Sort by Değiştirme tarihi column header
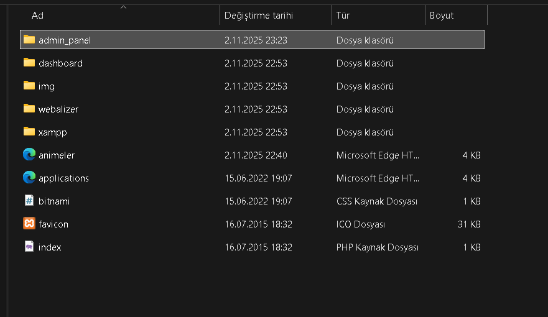Image resolution: width=548 pixels, height=317 pixels. pos(258,16)
